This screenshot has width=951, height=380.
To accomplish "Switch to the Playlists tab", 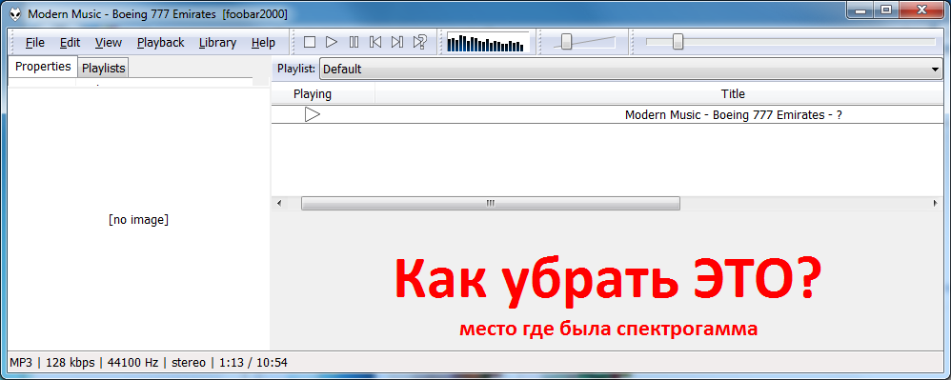I will (104, 69).
